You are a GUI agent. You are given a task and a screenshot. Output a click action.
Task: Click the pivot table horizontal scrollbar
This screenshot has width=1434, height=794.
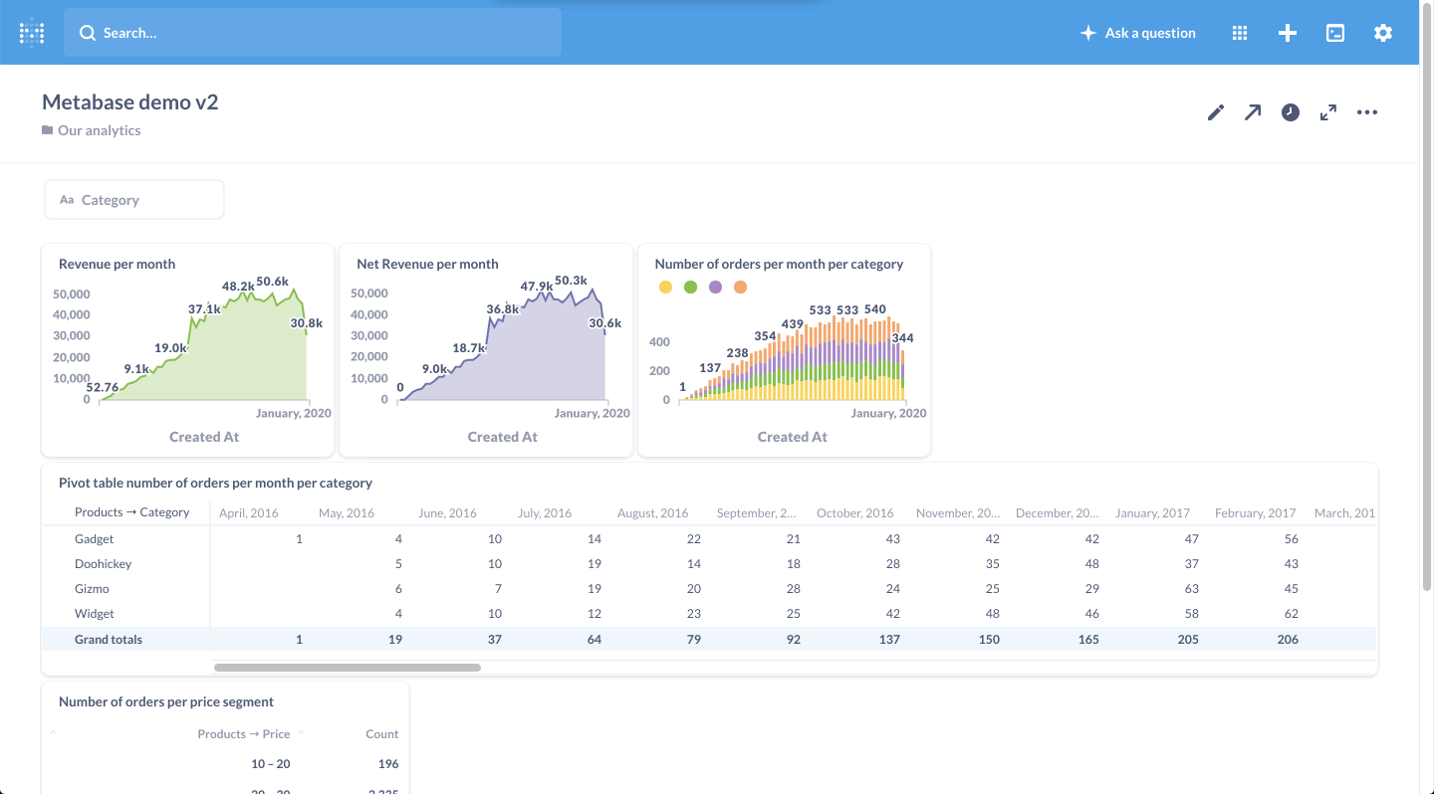348,668
